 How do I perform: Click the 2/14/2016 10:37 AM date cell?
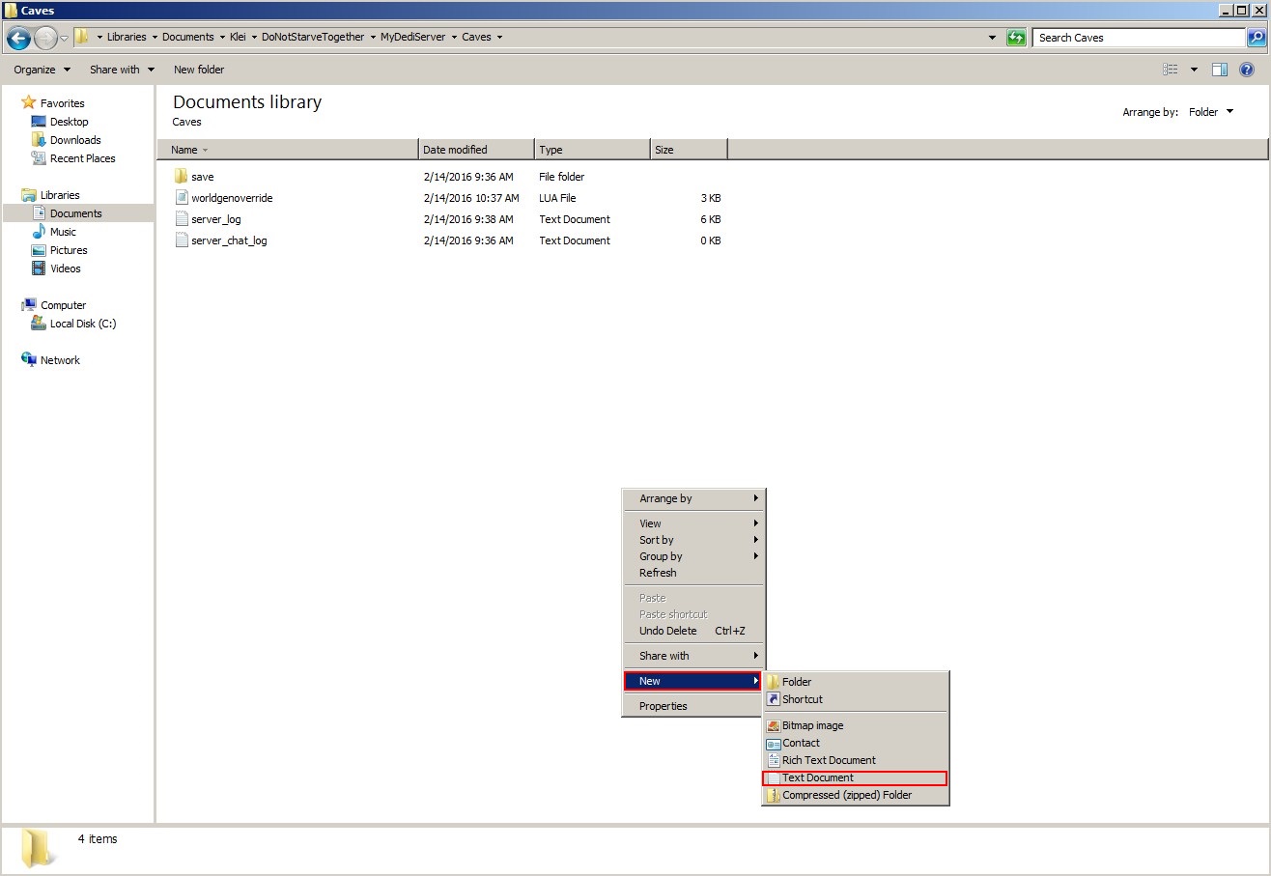coord(471,198)
